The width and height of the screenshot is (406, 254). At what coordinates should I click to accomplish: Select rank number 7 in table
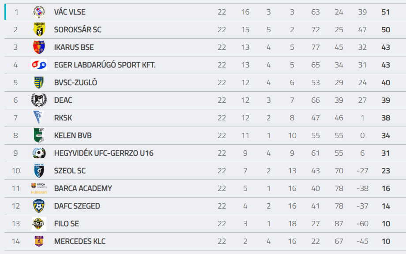coord(15,118)
